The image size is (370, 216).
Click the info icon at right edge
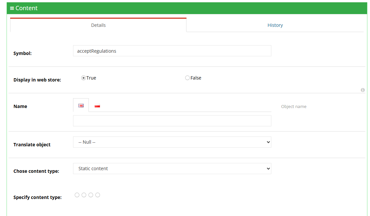[363, 90]
